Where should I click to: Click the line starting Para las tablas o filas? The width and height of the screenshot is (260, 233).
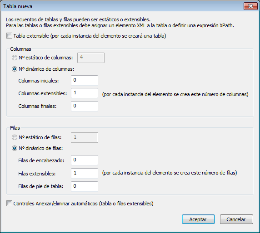click(120, 25)
